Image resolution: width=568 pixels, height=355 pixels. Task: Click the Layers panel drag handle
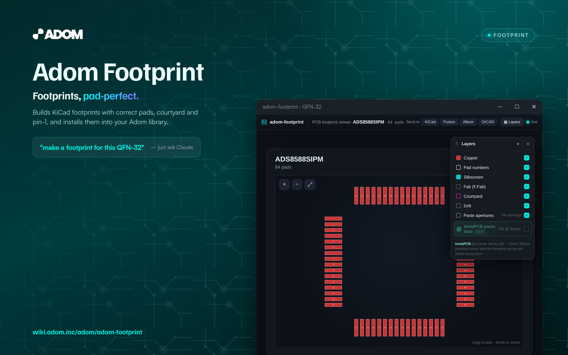coord(457,144)
